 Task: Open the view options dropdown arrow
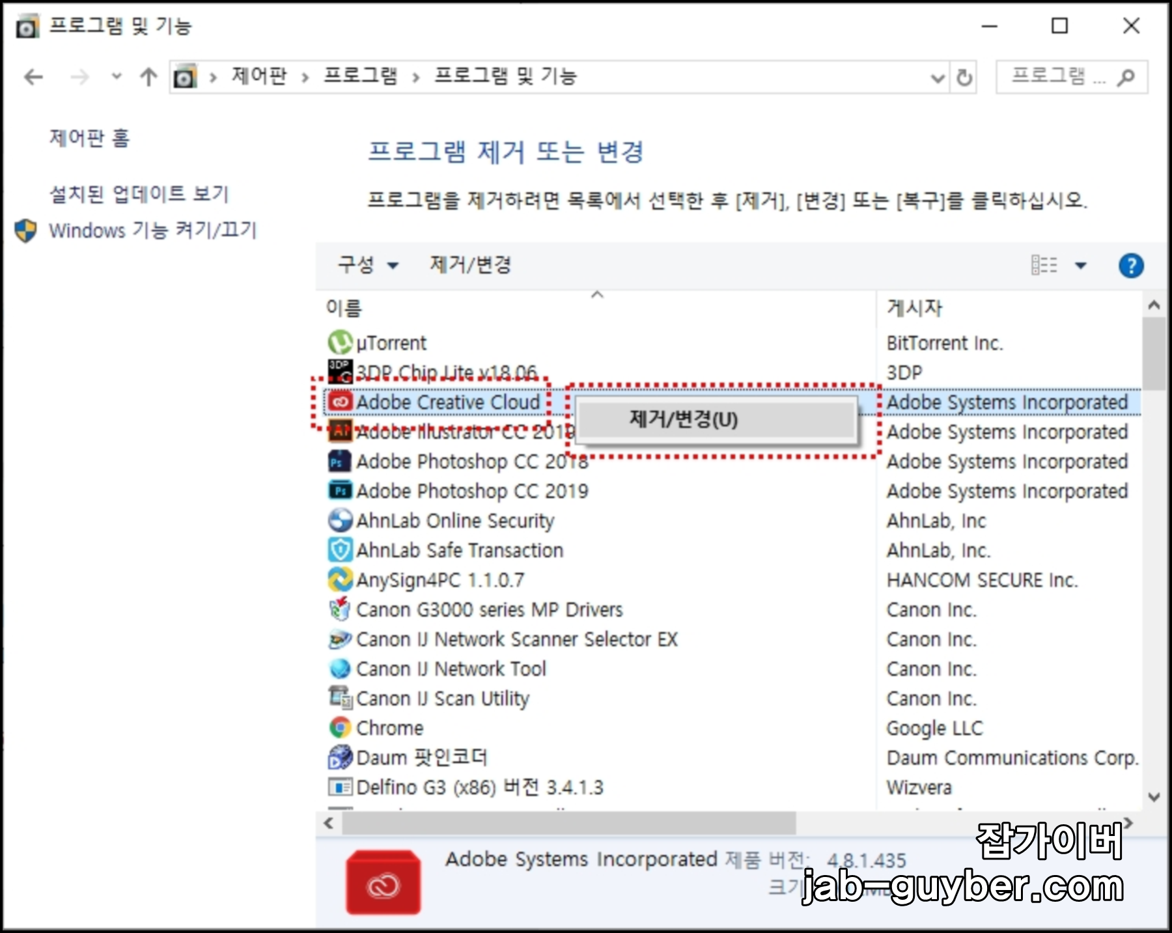(1081, 266)
